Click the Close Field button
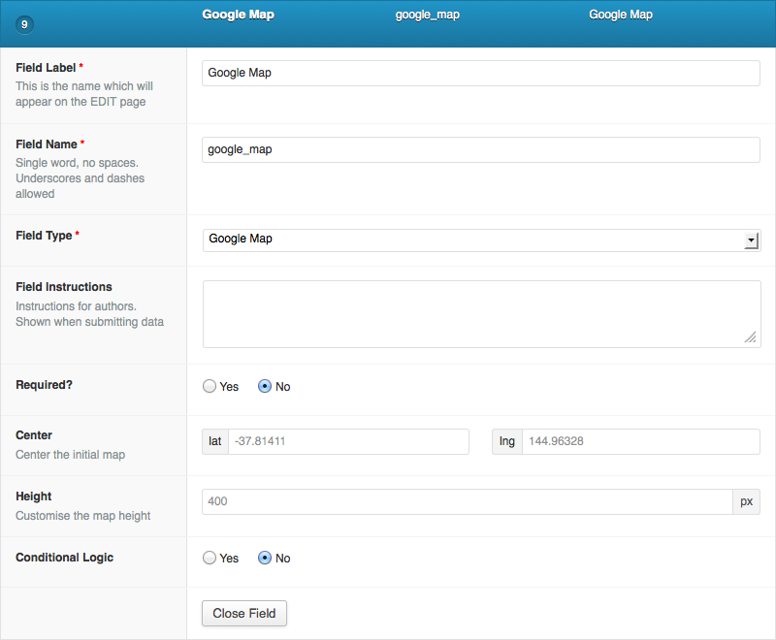This screenshot has width=776, height=640. pyautogui.click(x=244, y=613)
